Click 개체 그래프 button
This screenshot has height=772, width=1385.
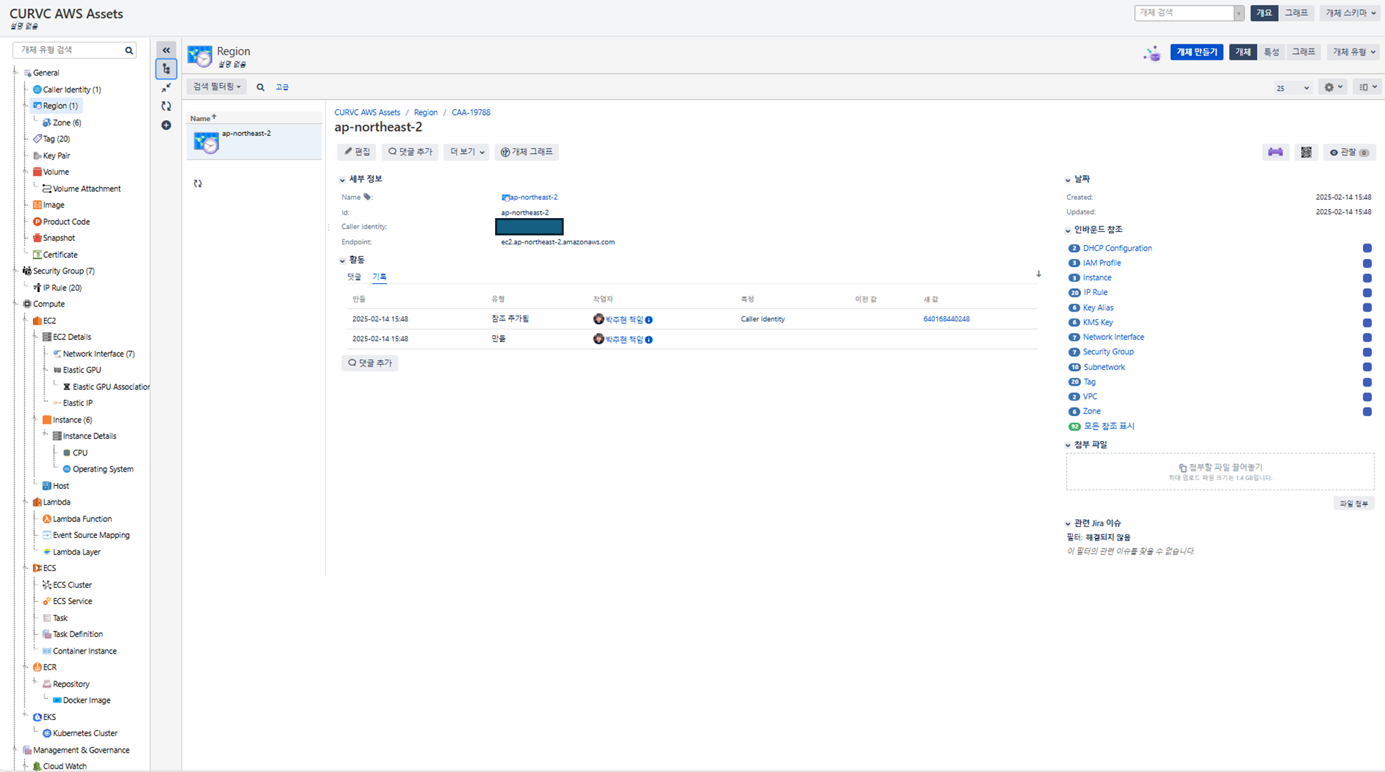(x=527, y=152)
